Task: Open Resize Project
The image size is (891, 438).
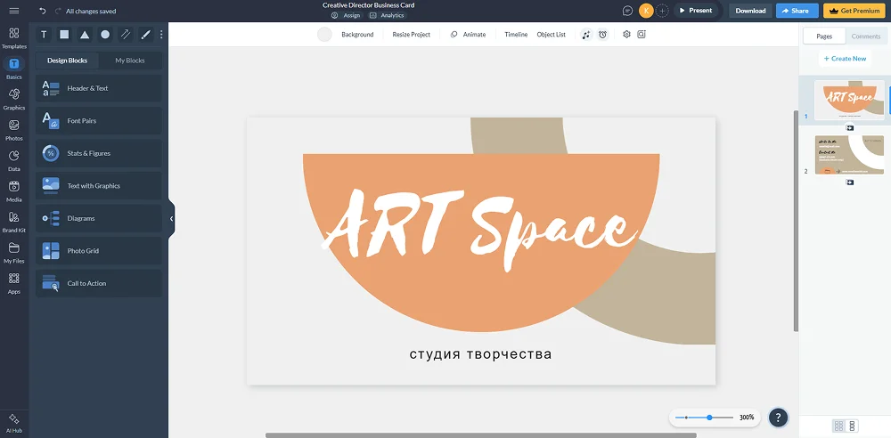Action: (x=412, y=35)
